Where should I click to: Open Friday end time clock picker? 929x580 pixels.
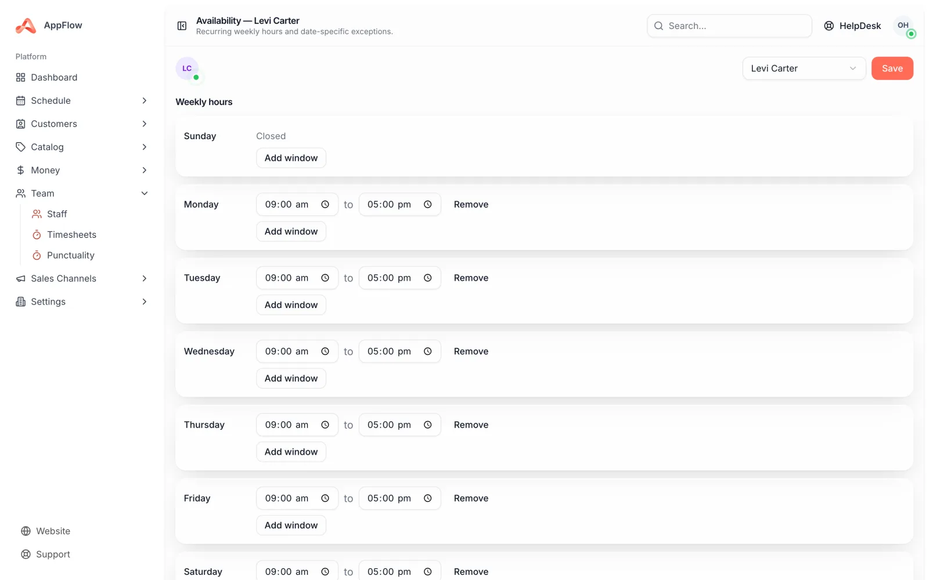428,498
